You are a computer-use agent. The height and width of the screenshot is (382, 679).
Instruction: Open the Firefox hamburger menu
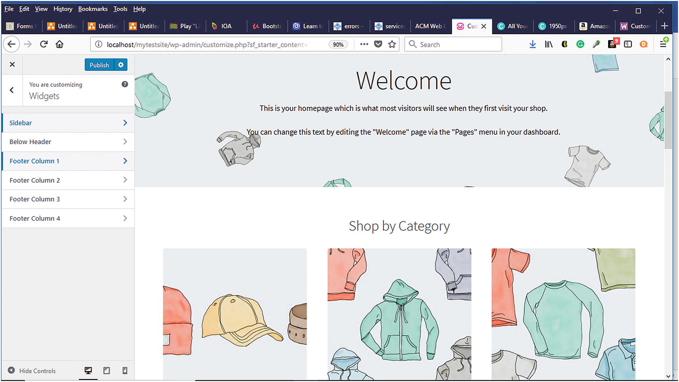point(664,43)
